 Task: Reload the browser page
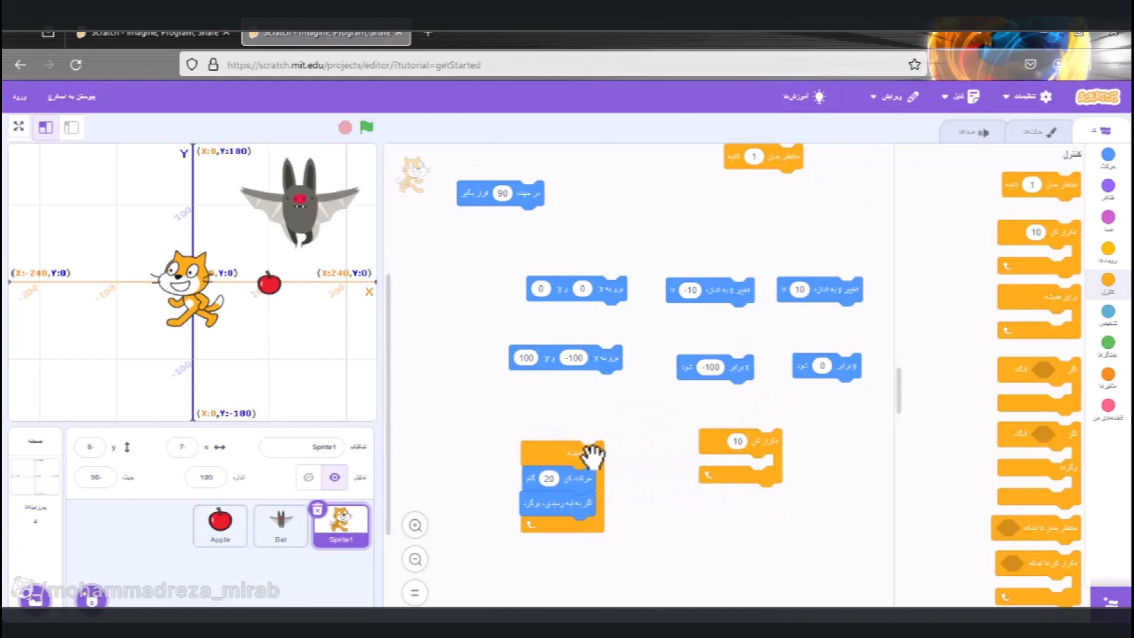point(76,65)
